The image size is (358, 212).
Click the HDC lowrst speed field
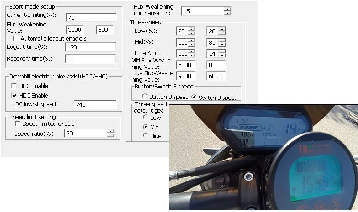point(95,105)
